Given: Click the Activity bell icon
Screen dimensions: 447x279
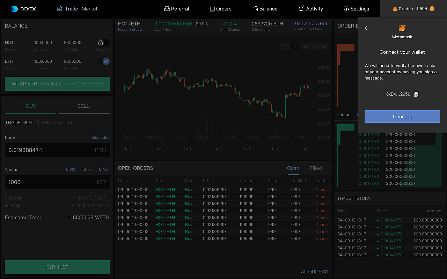Looking at the screenshot, I should click(x=301, y=8).
